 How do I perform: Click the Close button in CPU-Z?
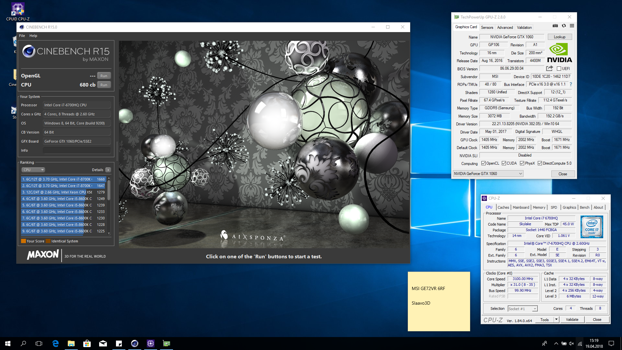597,320
